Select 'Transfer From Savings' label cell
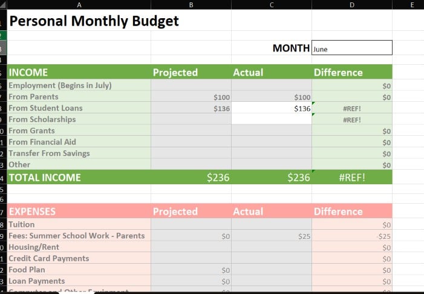Viewport: 424px width, 294px height. point(79,153)
